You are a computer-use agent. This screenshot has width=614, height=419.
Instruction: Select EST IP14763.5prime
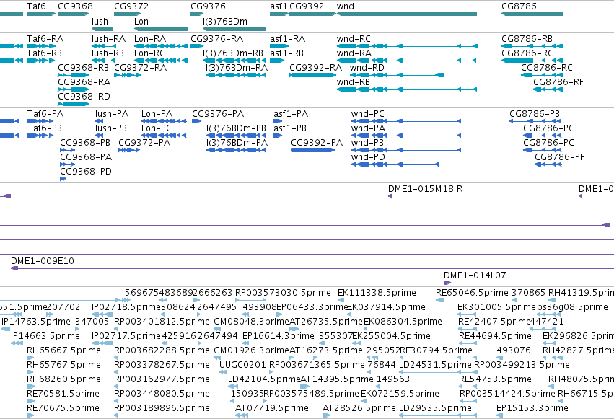point(36,322)
